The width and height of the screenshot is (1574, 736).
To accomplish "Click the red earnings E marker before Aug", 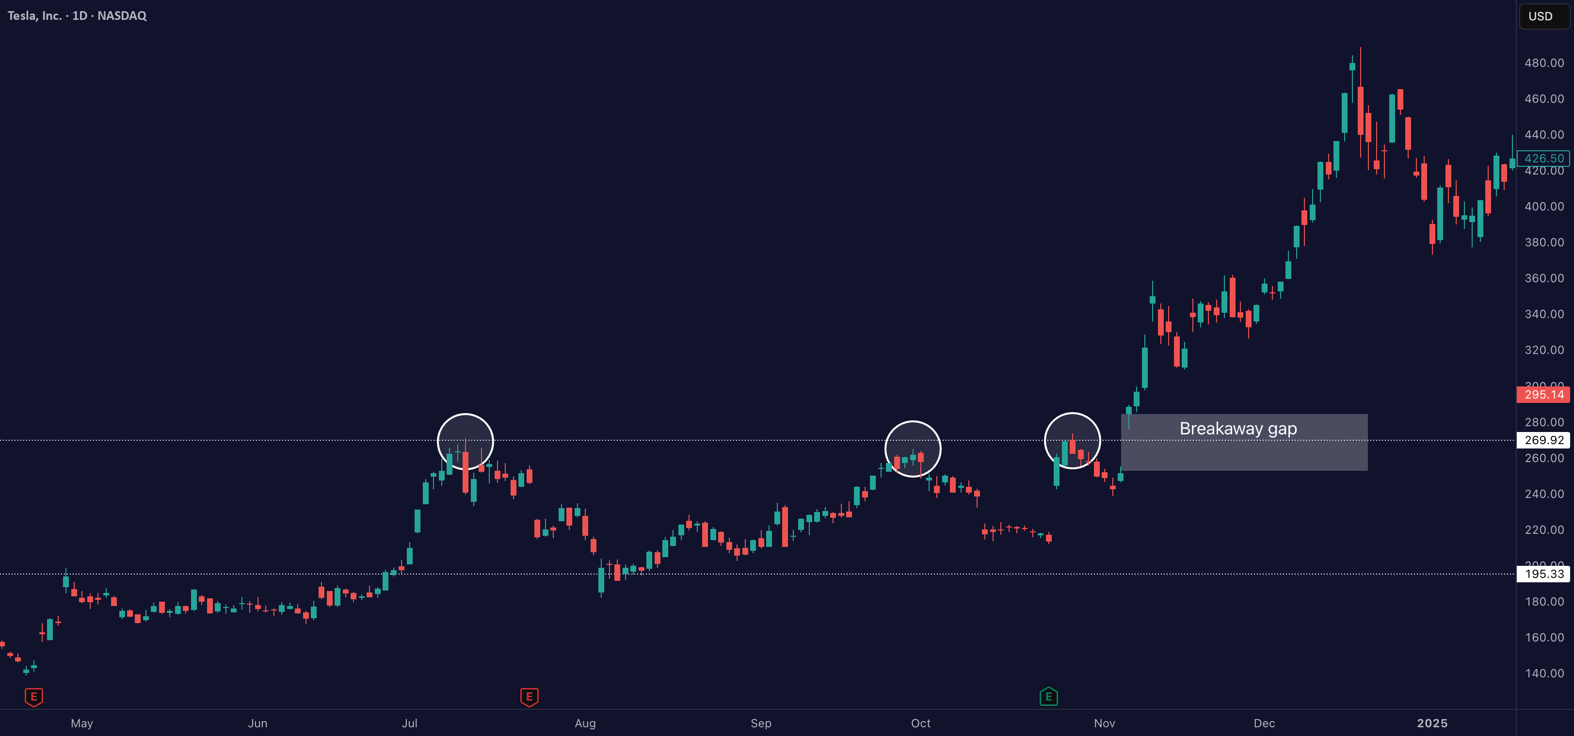I will [529, 696].
